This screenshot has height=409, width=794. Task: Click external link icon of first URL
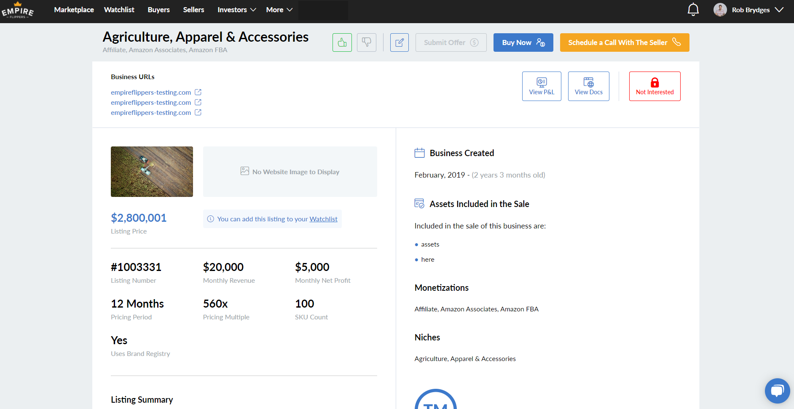click(x=198, y=92)
